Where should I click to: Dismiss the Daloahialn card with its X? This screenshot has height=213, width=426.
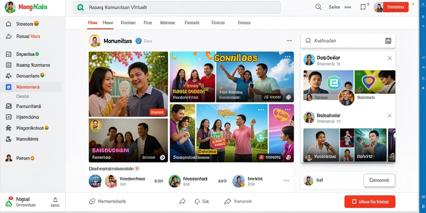(389, 116)
